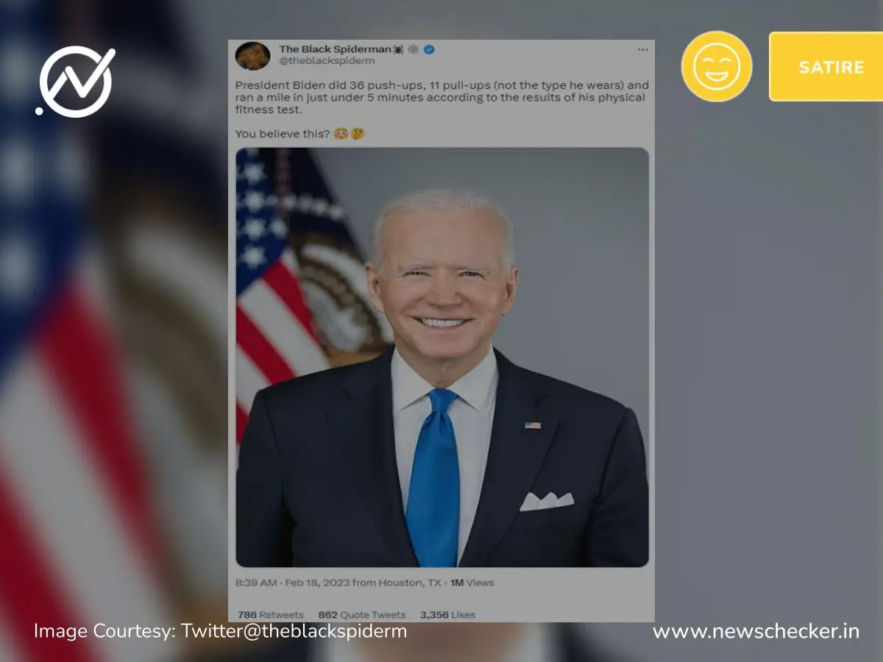
Task: Click the tweet text about push-ups
Action: (440, 97)
